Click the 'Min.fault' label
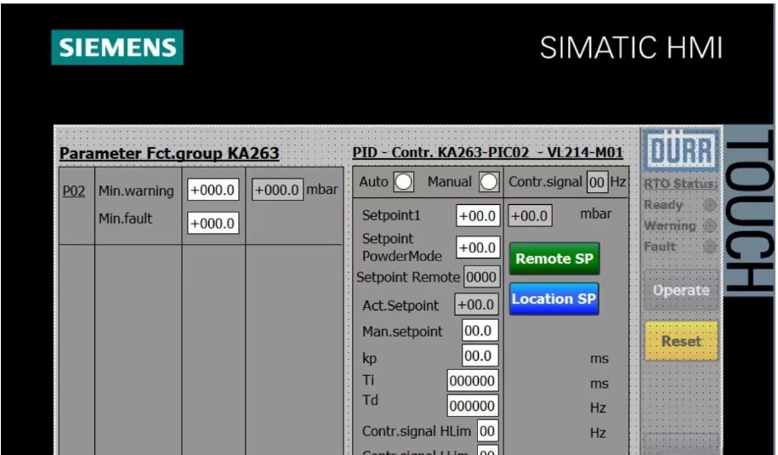Image resolution: width=778 pixels, height=455 pixels. 125,219
